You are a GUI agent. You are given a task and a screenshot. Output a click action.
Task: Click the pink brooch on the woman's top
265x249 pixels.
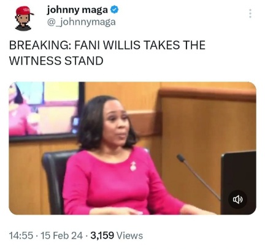click(x=133, y=166)
